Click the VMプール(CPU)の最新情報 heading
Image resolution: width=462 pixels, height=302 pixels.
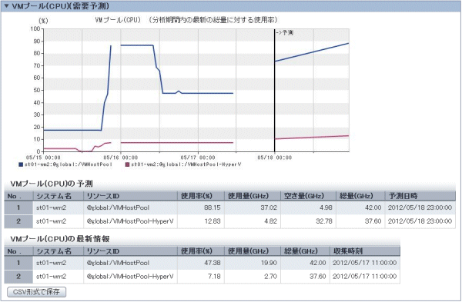click(x=60, y=239)
